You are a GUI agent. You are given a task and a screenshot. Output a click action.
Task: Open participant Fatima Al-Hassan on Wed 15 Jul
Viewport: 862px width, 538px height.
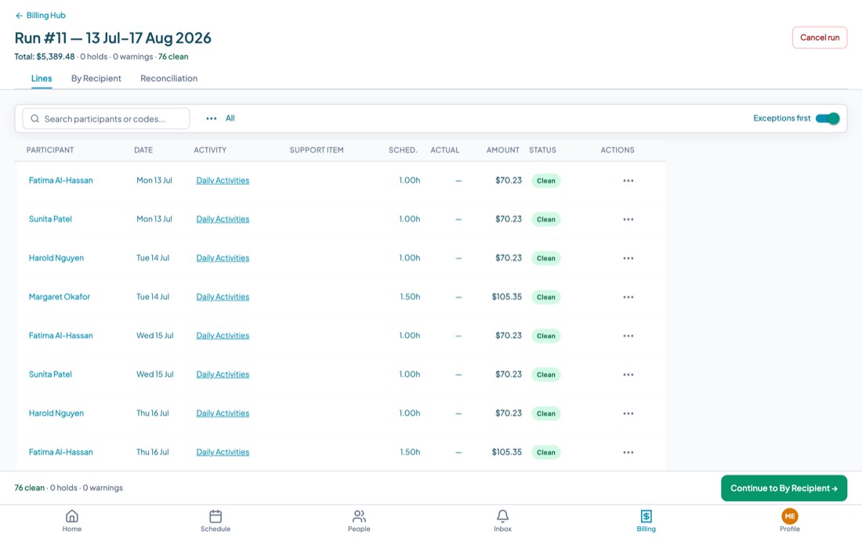[x=60, y=335]
